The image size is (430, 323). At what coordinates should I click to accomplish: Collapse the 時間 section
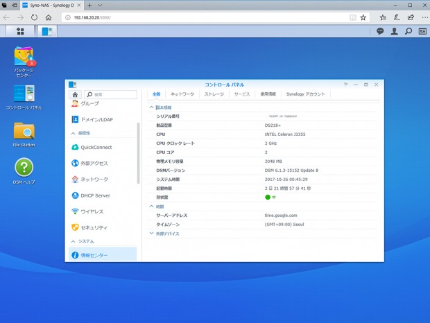coord(152,207)
